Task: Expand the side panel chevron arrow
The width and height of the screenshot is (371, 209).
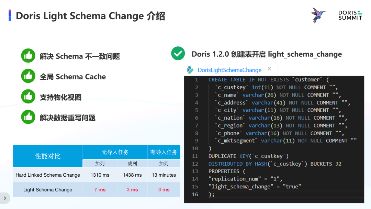Action: tap(5, 198)
